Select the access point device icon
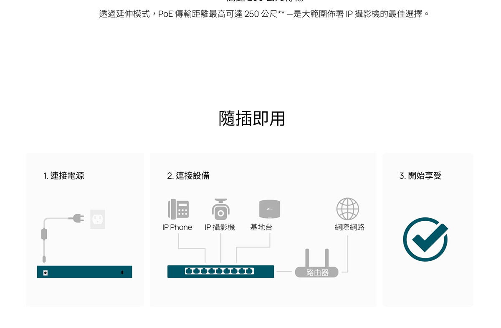This screenshot has height=328, width=501. point(269,209)
